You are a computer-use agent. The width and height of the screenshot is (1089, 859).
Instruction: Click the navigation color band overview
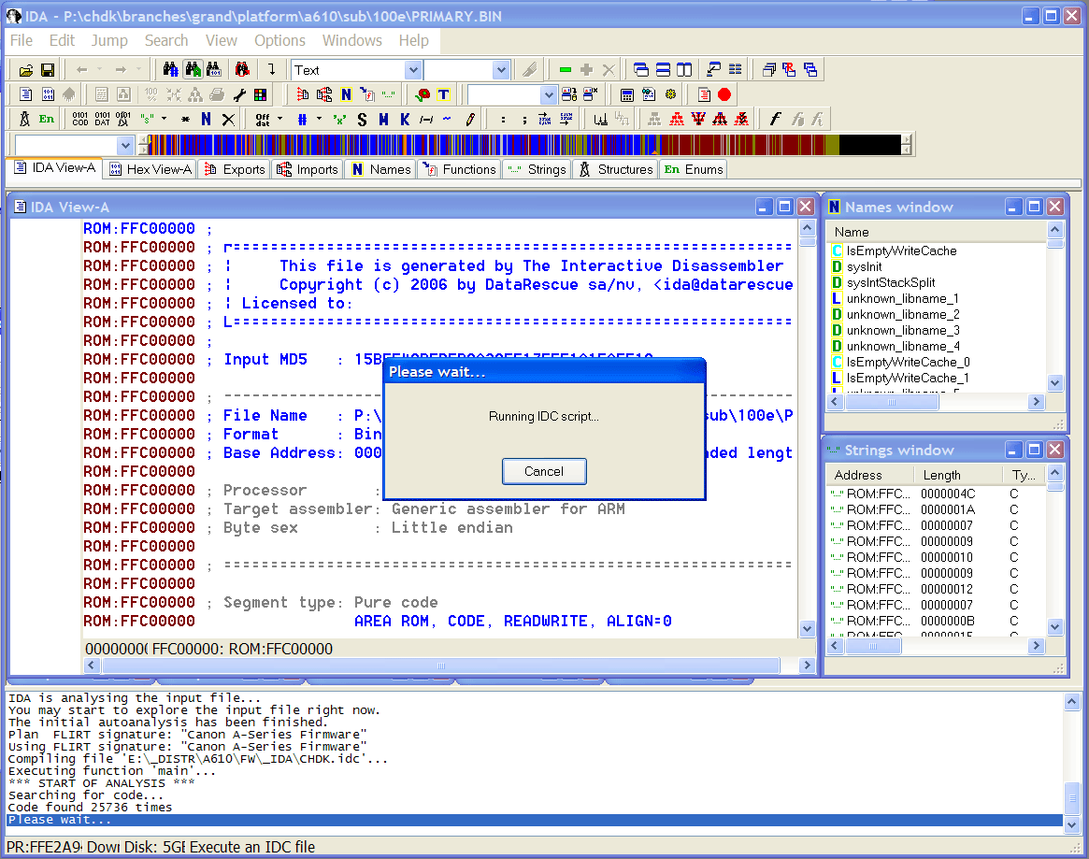(523, 145)
